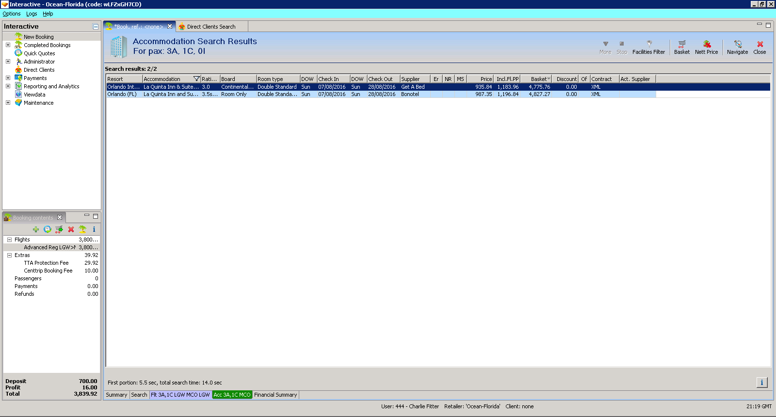Select the Centtrip Booking Fee row
This screenshot has height=417, width=776.
[51, 271]
